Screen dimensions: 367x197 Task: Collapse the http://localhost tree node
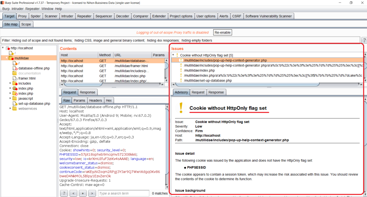click(3, 48)
